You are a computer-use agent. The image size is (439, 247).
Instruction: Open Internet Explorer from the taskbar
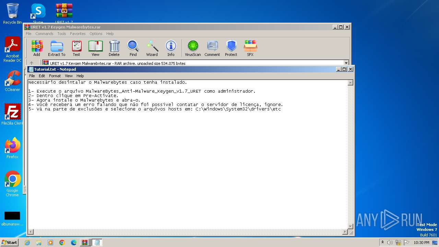(27, 243)
